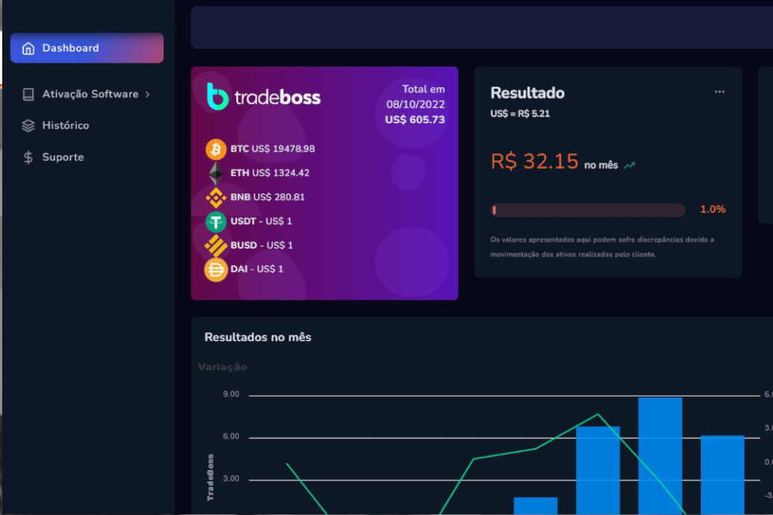Click the 08/10/2022 date text
Image resolution: width=773 pixels, height=515 pixels.
(x=415, y=104)
